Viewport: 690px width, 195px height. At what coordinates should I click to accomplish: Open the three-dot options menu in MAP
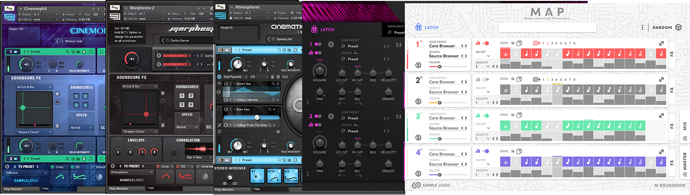[643, 27]
